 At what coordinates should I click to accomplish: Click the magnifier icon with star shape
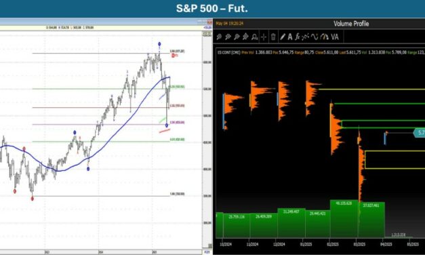point(246,37)
